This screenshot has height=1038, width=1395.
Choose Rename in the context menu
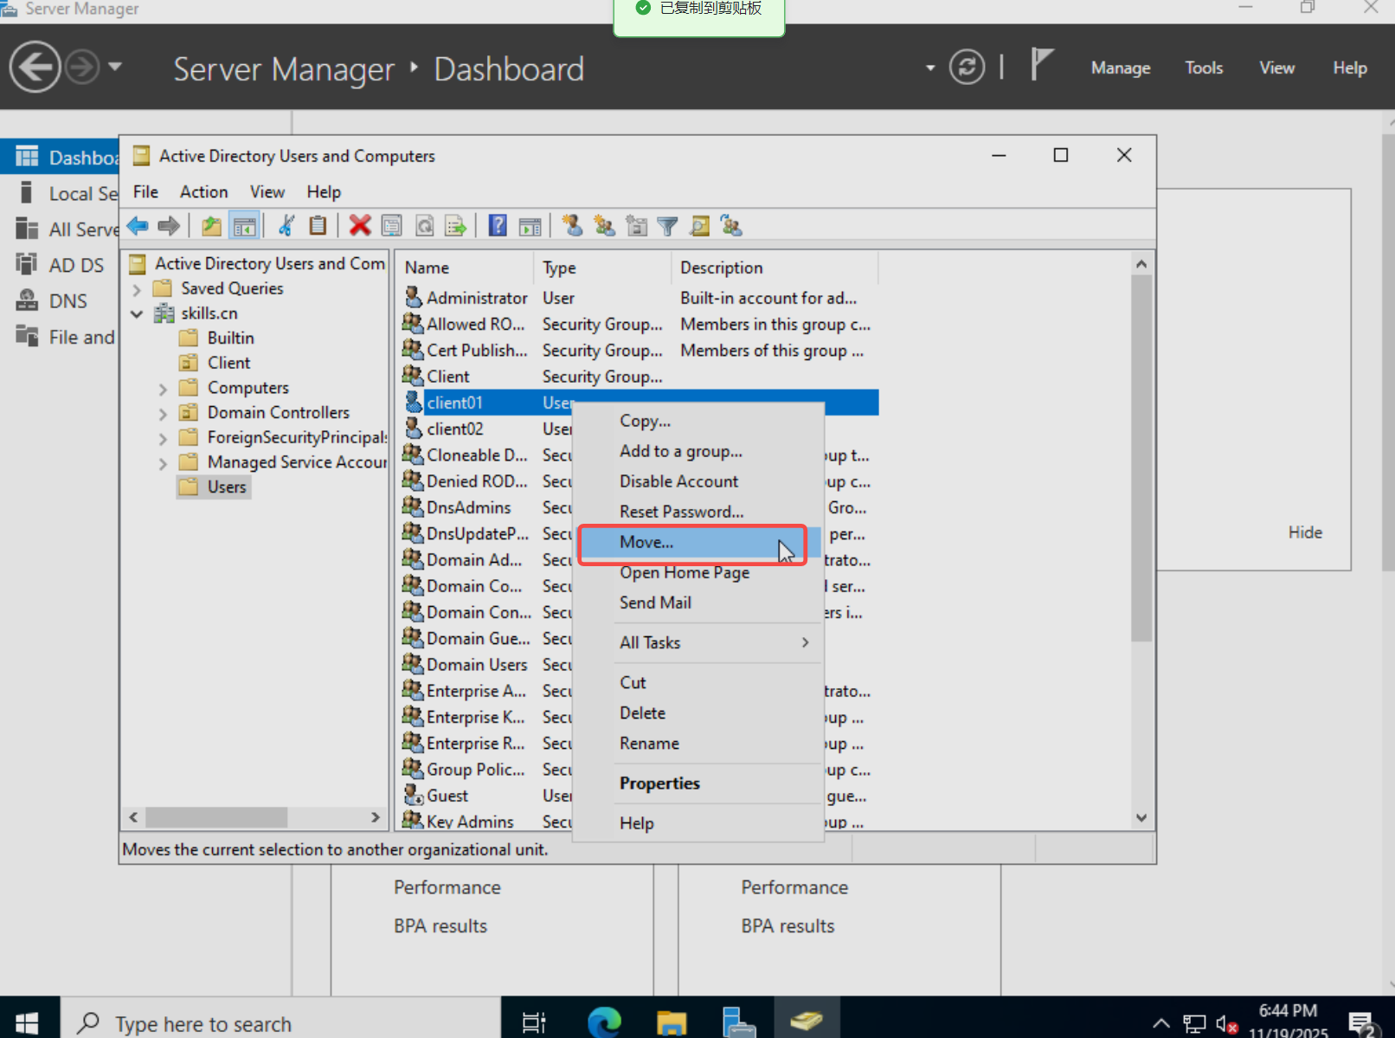(x=649, y=744)
